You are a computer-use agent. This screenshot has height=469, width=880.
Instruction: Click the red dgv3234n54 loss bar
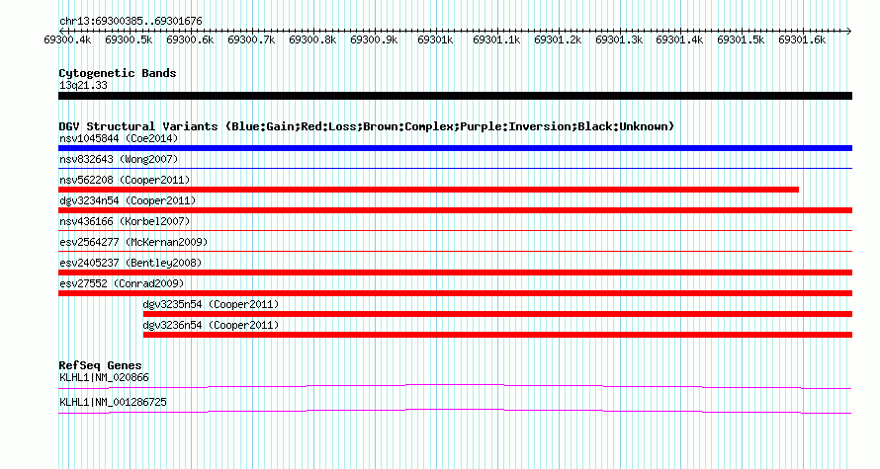click(x=455, y=210)
